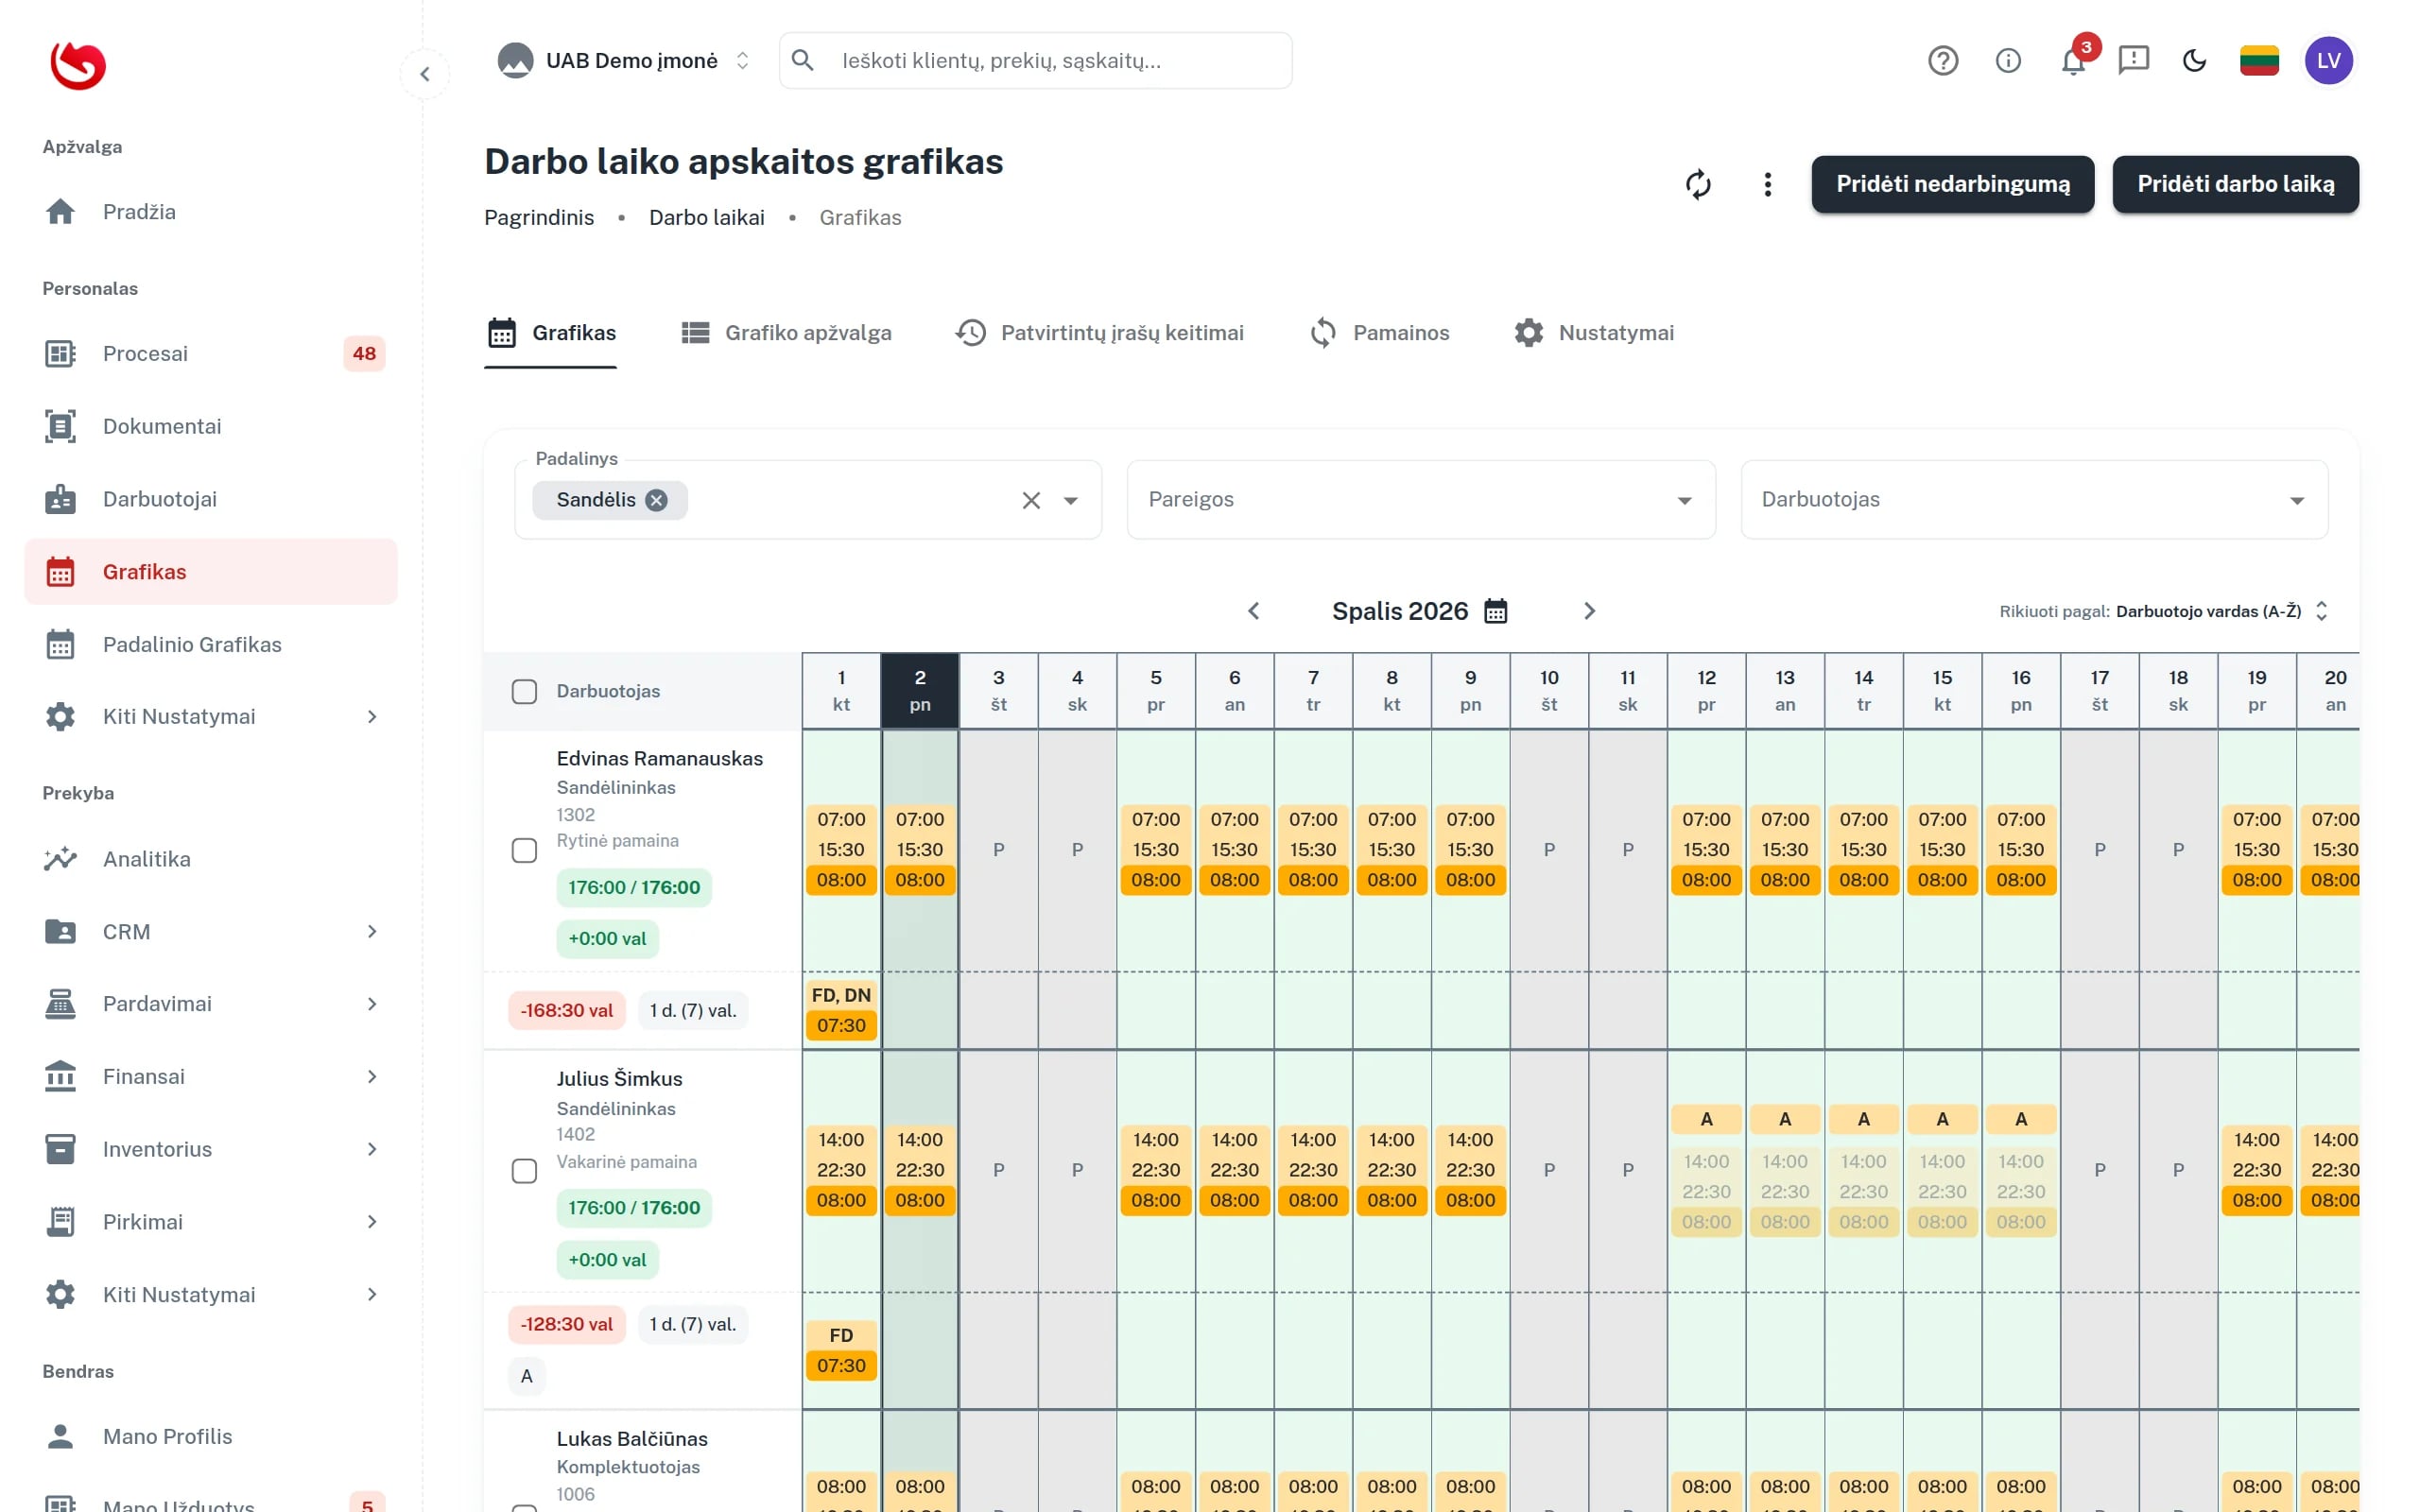Viewport: 2420px width, 1512px height.
Task: Open the info circle icon
Action: [2008, 61]
